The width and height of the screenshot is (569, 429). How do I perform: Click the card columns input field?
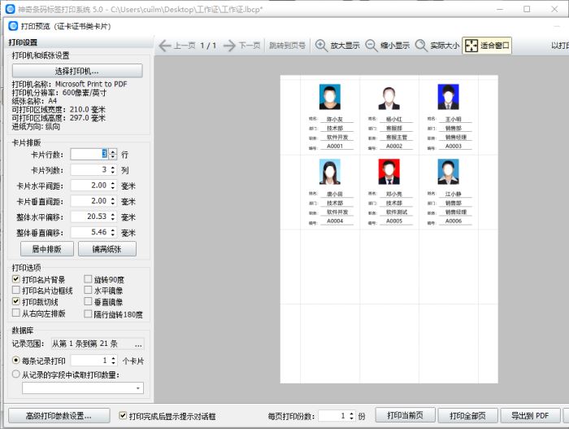point(90,170)
